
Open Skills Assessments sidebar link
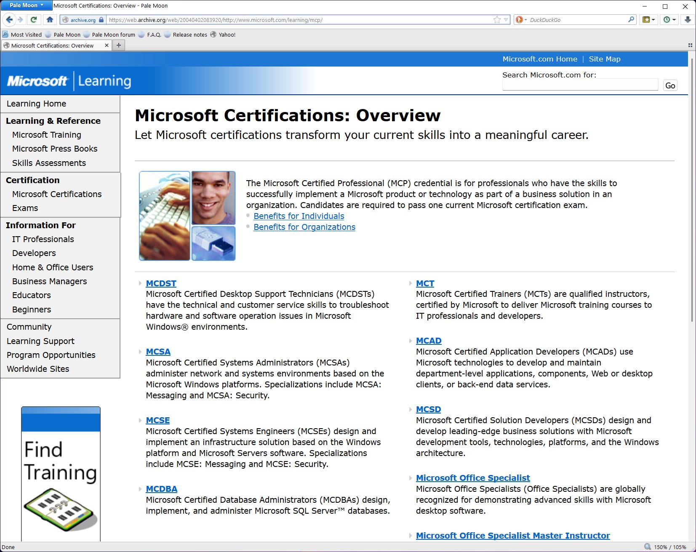[x=49, y=163]
